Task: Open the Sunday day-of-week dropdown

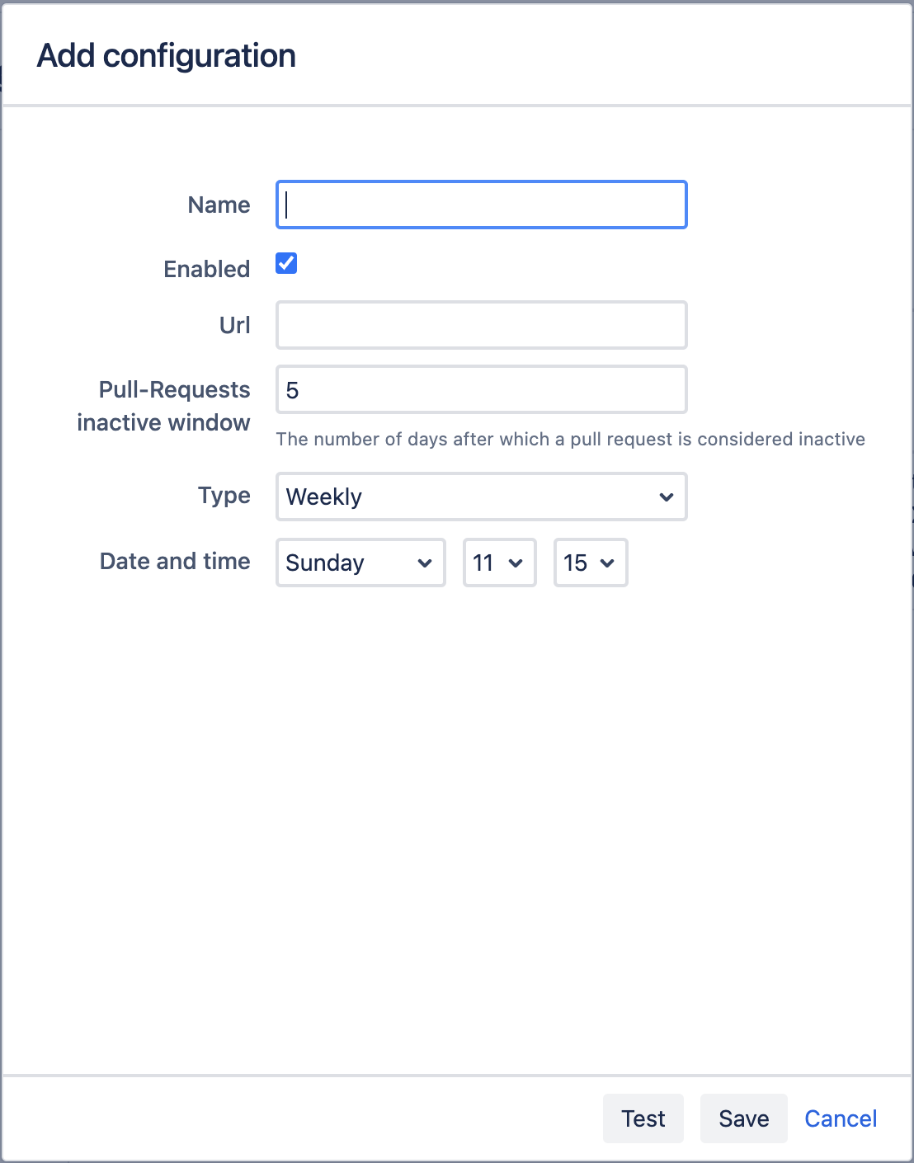Action: pyautogui.click(x=360, y=563)
